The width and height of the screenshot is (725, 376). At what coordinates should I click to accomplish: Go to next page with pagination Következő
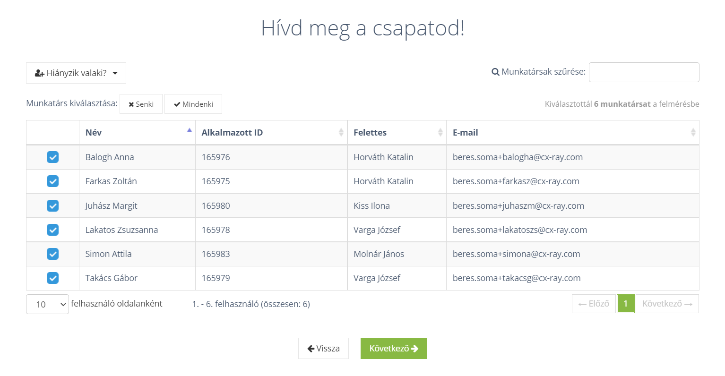(667, 304)
